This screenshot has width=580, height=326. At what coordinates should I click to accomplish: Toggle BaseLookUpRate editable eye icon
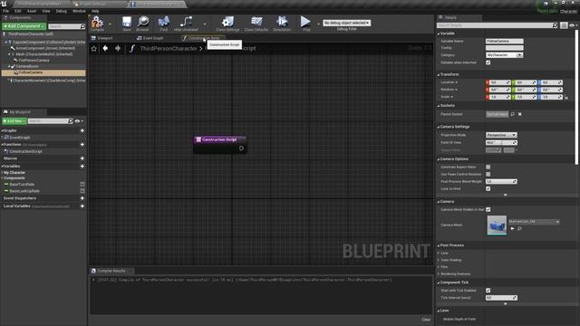82,191
